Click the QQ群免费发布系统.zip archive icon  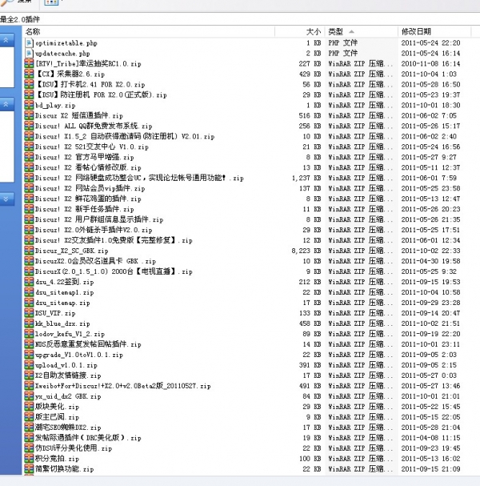(x=29, y=127)
